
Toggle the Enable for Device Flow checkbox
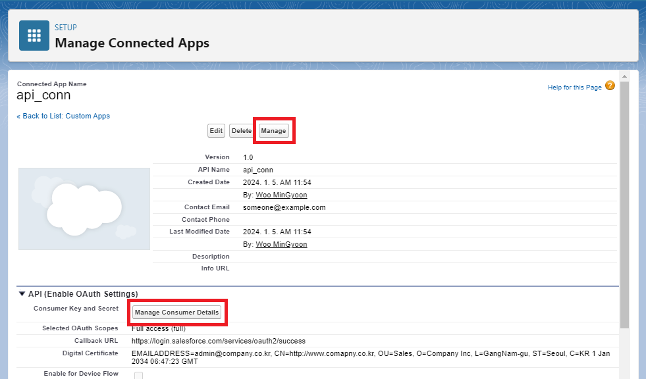pyautogui.click(x=139, y=374)
